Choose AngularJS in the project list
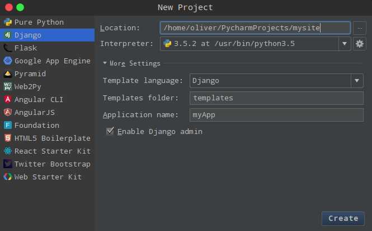Screen dimensions: 372x231 point(47,112)
